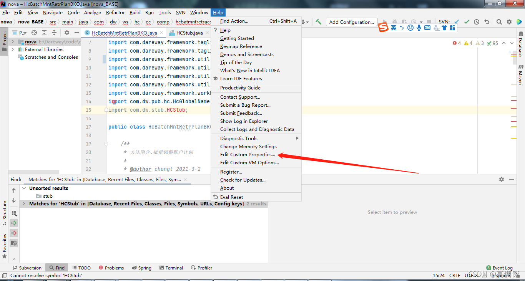Open Local History via the clock icon
The height and width of the screenshot is (281, 525).
476,22
